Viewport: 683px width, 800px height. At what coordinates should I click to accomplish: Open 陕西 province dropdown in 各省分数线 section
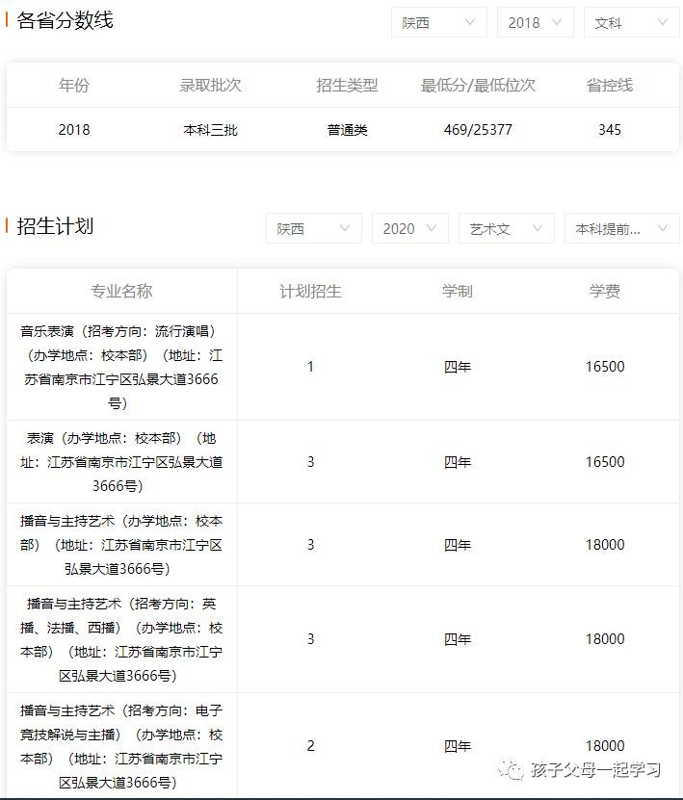[438, 22]
